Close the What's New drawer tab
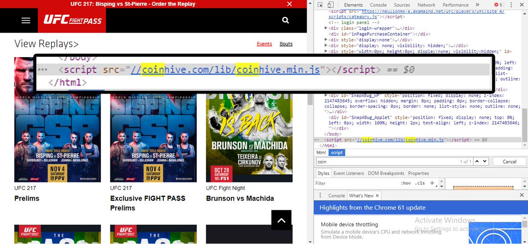This screenshot has width=528, height=244. click(x=377, y=196)
